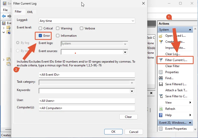Collapse the Event 20 actions section
198x138 pixels.
pyautogui.click(x=190, y=123)
